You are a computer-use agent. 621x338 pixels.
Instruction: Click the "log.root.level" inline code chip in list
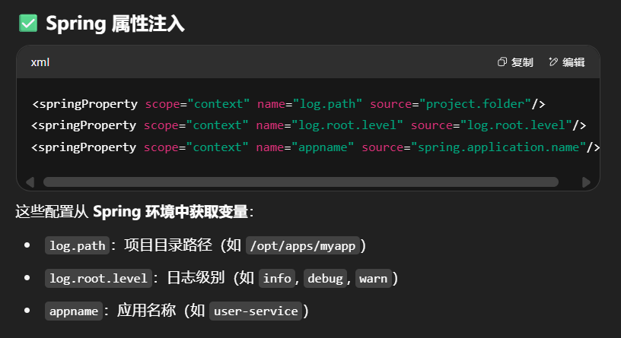[97, 278]
